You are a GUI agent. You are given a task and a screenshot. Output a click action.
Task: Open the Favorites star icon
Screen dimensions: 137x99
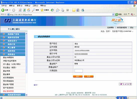[42, 10]
